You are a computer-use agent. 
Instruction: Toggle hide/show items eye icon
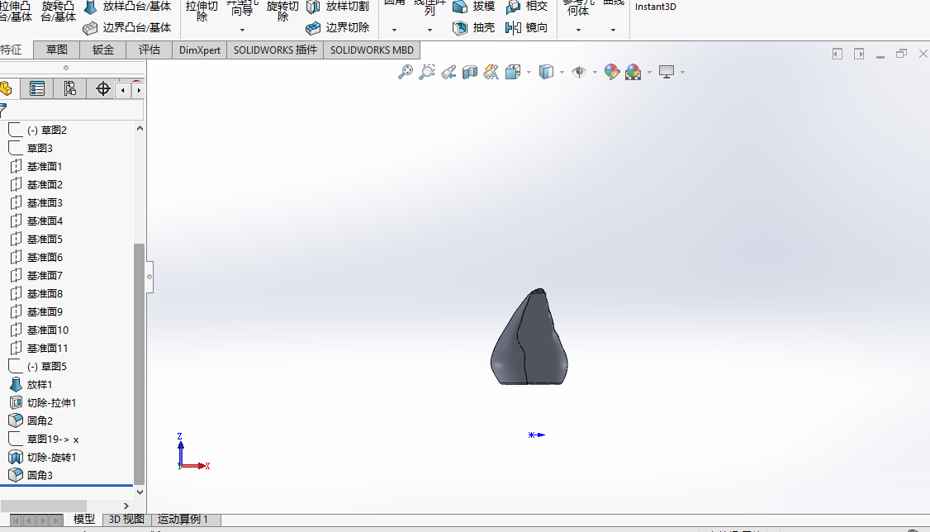tap(578, 73)
